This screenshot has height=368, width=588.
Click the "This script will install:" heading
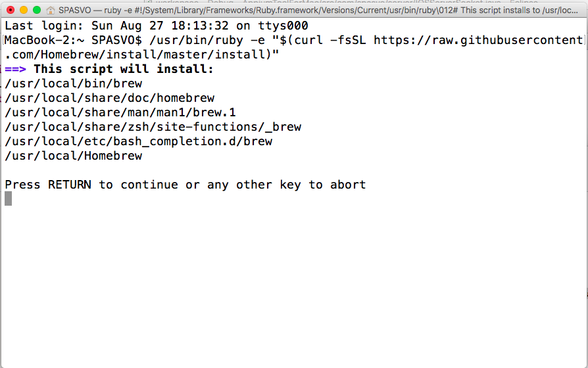(x=124, y=69)
